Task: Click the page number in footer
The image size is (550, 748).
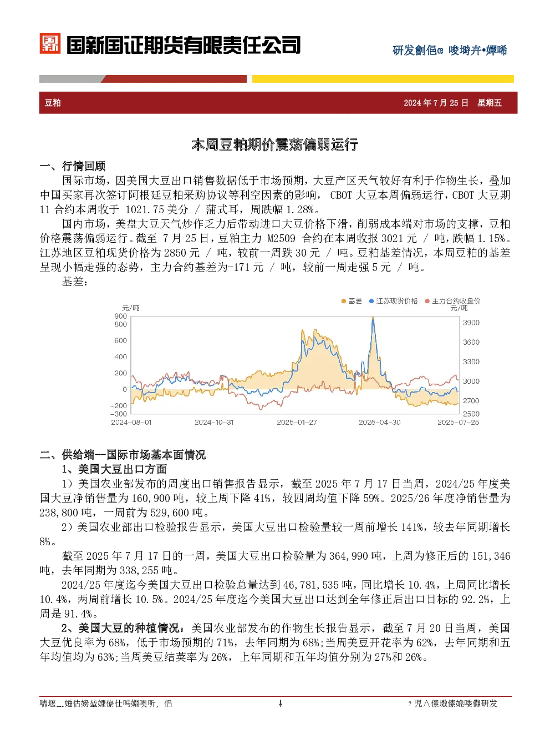Action: [281, 704]
